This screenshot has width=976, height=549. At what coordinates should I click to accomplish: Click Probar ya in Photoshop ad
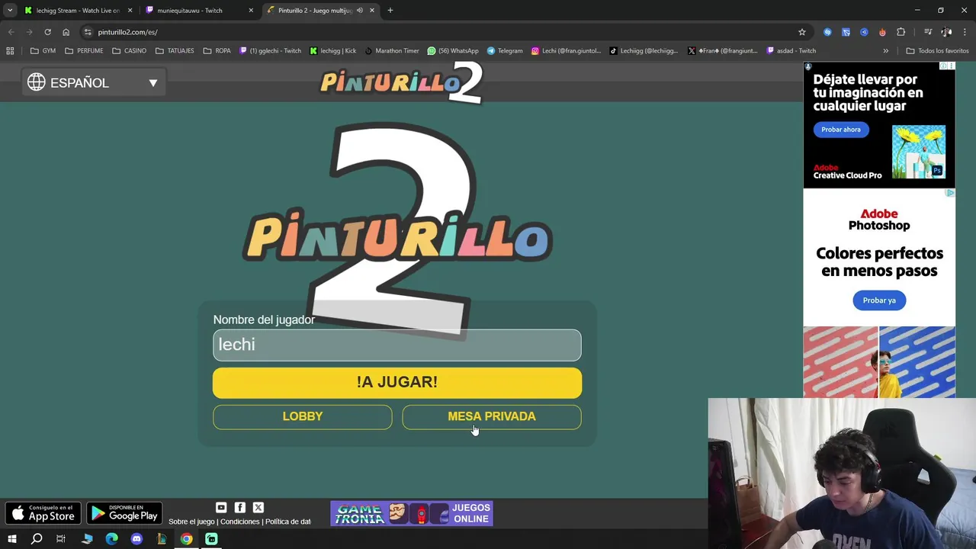[879, 300]
